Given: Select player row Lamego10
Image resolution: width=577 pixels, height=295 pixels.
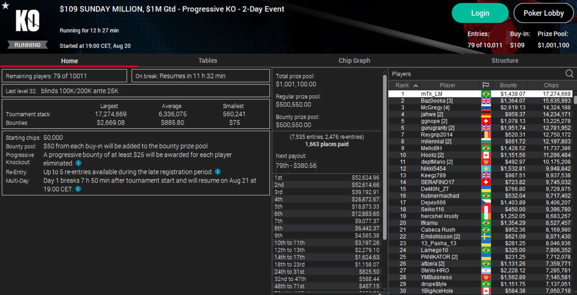Looking at the screenshot, I should click(x=481, y=250).
